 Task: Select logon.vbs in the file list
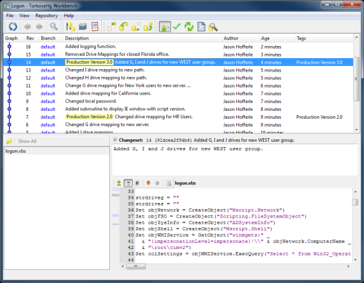56,151
